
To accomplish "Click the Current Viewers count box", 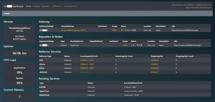I will [19, 97].
